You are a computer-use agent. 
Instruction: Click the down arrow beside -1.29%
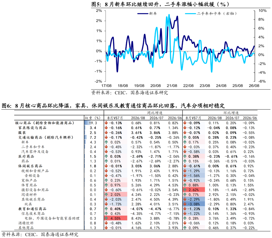[185, 171]
